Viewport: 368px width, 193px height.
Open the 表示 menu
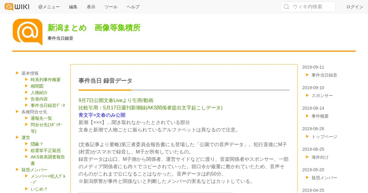tap(91, 7)
